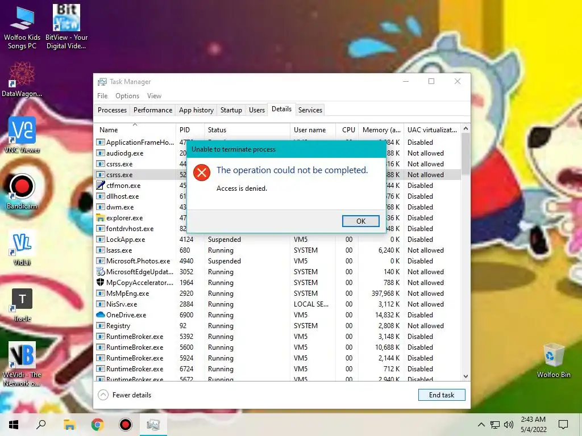Click the 397,968 K memory value
The width and height of the screenshot is (582, 436).
(x=385, y=294)
